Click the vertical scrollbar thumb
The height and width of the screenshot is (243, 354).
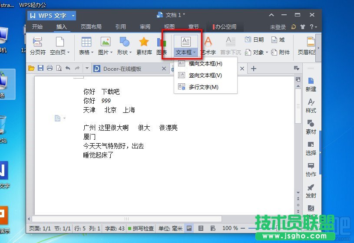[298, 106]
